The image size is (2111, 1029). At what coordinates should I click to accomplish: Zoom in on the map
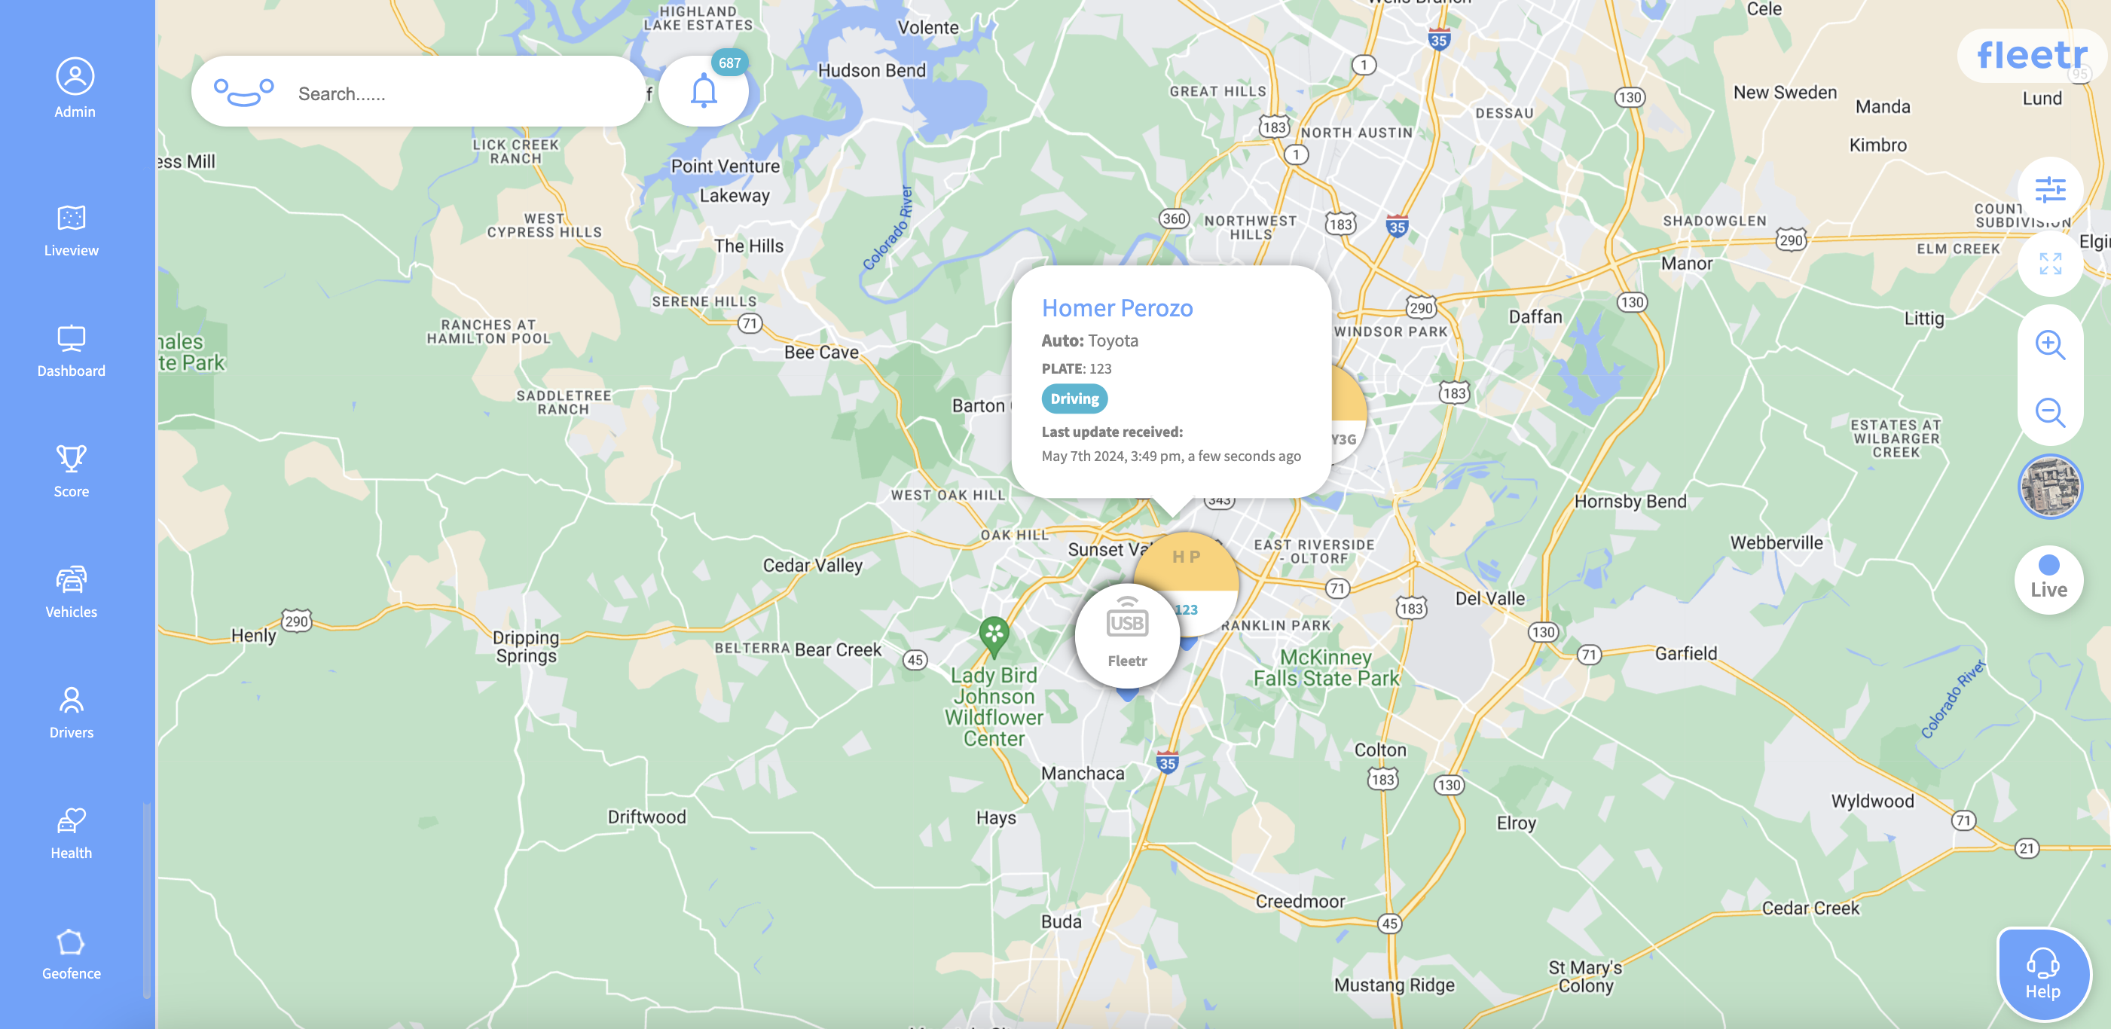pyautogui.click(x=2049, y=345)
